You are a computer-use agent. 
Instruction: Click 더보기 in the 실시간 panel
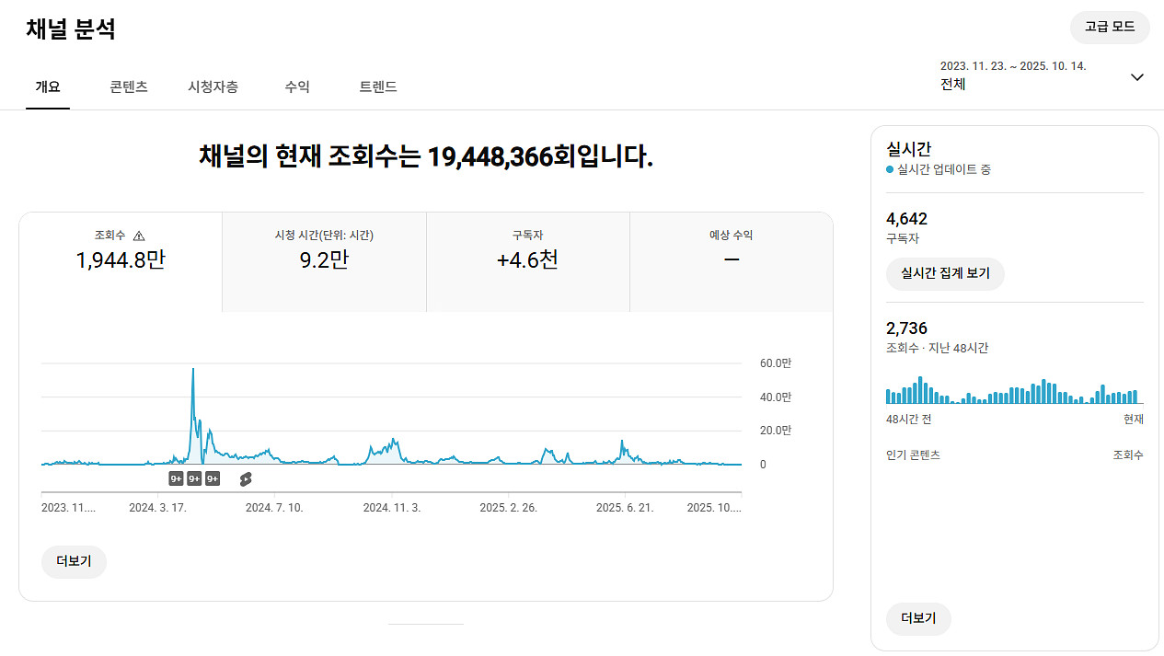(918, 618)
